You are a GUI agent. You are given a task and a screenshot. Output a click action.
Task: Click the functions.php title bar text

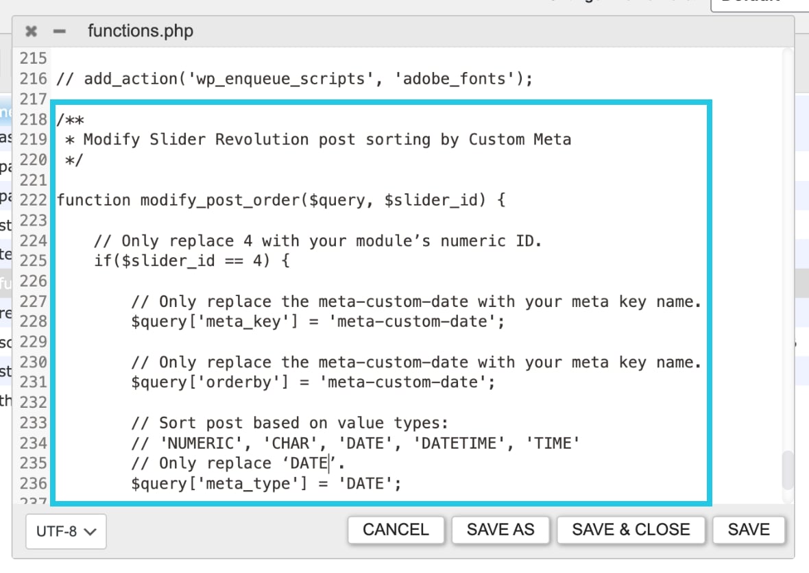[x=141, y=31]
